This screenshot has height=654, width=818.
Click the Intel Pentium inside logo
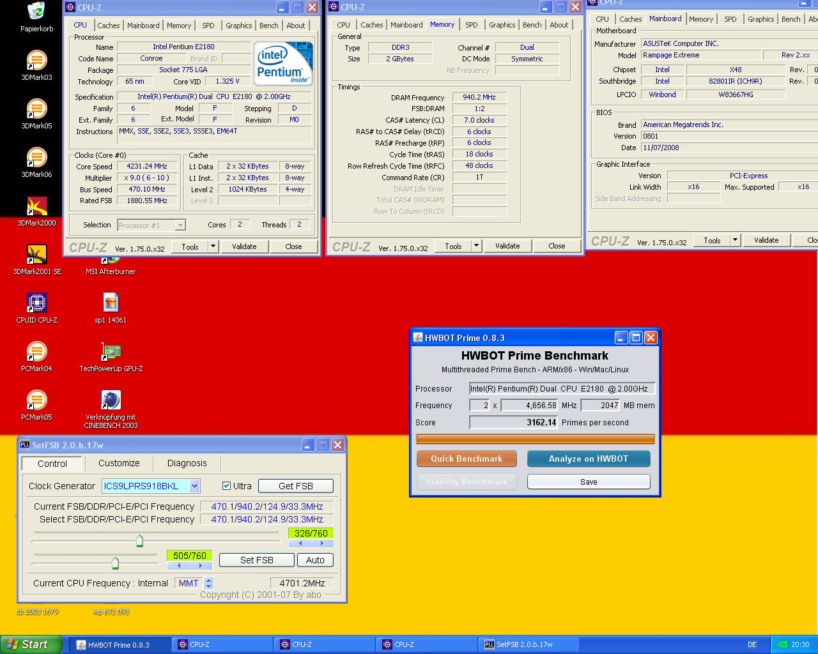click(283, 63)
